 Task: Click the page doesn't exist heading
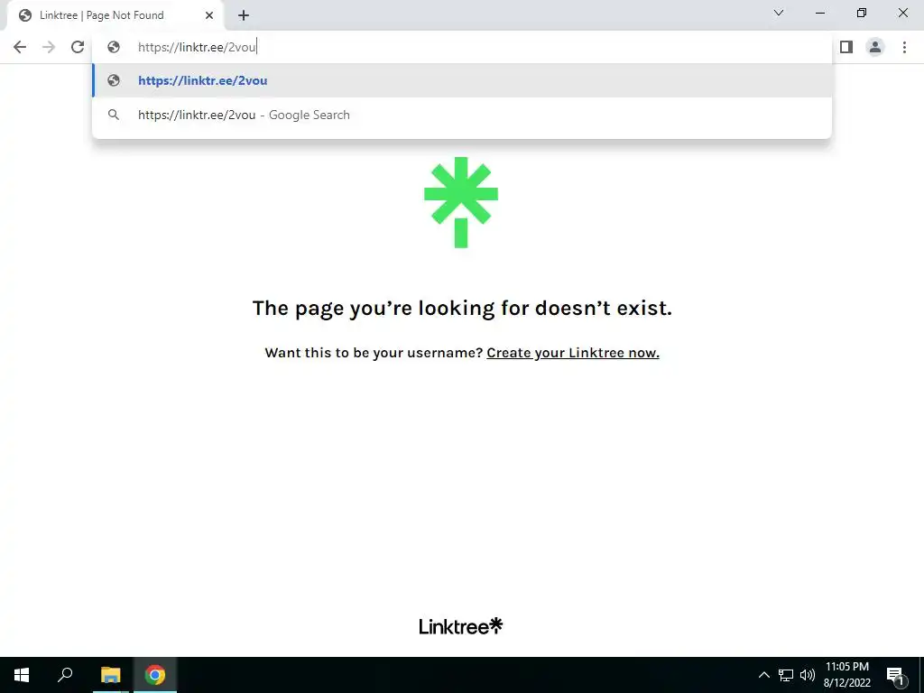click(462, 309)
